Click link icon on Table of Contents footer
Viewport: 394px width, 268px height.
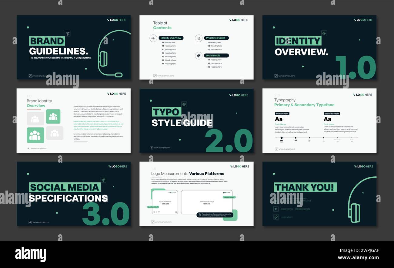(155, 76)
